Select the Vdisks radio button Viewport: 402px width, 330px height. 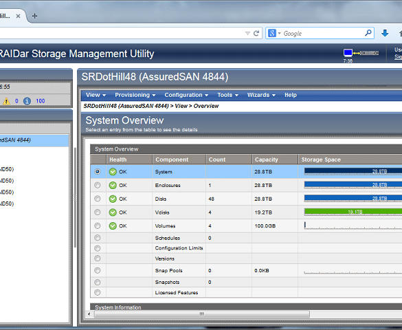click(x=98, y=212)
